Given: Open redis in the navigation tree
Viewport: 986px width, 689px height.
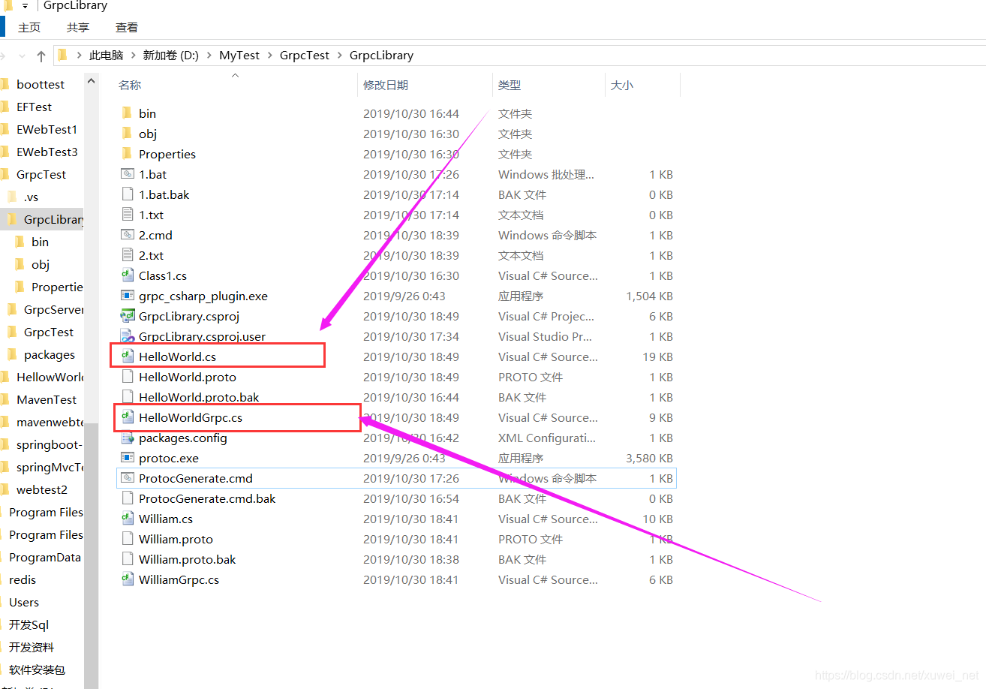Looking at the screenshot, I should 23,579.
